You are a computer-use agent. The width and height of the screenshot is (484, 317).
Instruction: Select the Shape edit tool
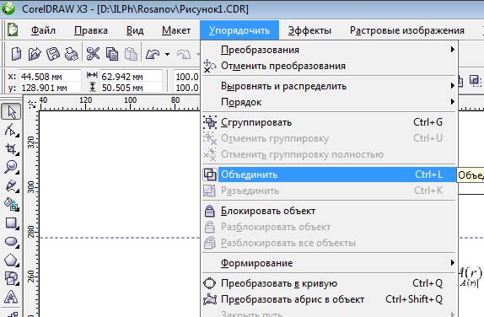pos(11,131)
